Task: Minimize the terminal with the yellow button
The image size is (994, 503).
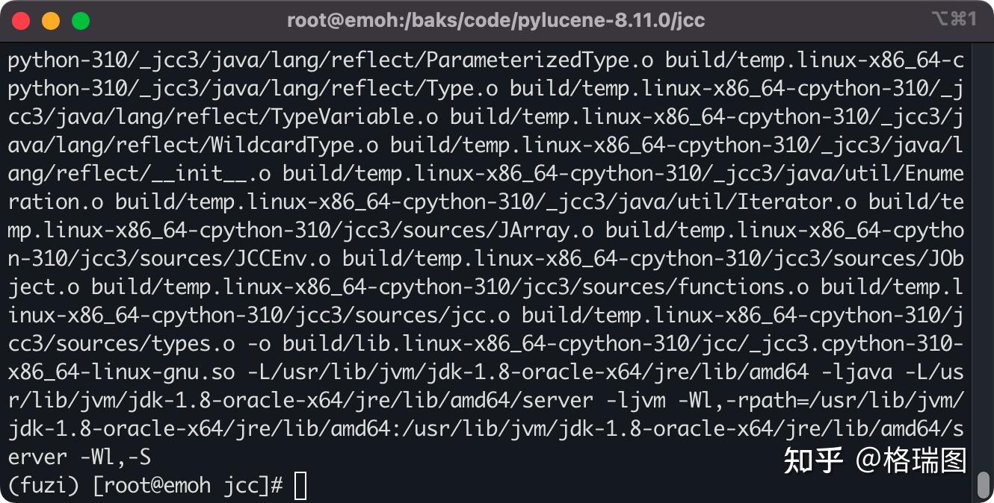Action: [51, 20]
